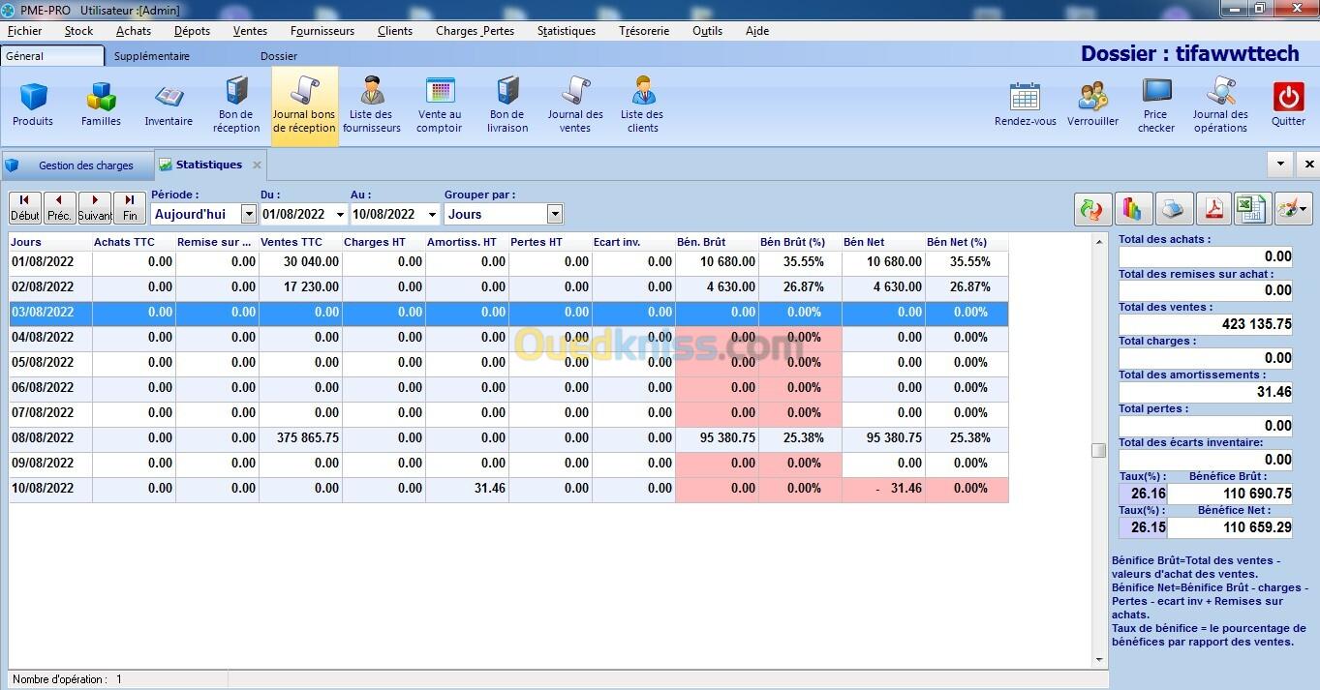Expand the Période dropdown

[248, 214]
